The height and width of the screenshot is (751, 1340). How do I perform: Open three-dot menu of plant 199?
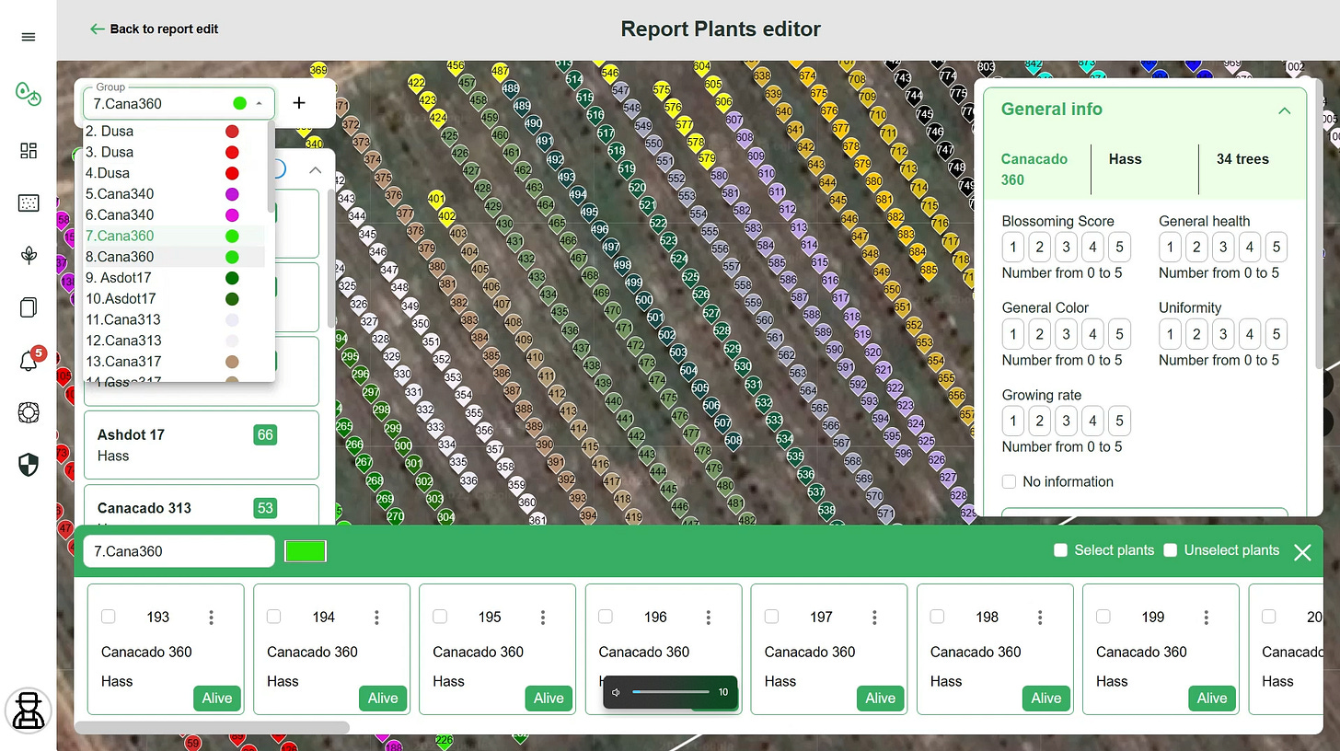click(x=1206, y=617)
